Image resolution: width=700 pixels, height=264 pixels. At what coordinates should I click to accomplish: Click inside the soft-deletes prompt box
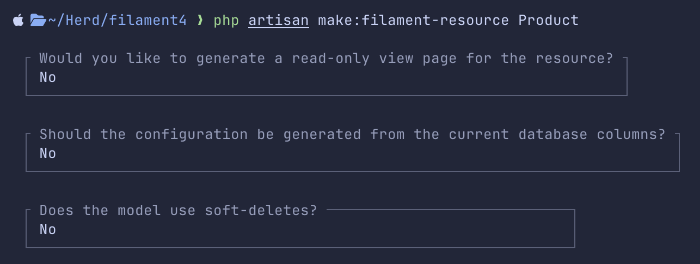[x=300, y=228]
